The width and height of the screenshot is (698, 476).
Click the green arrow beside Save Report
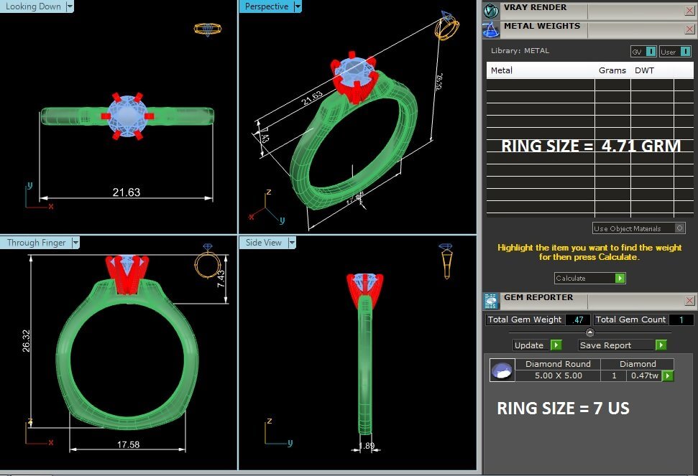click(x=661, y=345)
